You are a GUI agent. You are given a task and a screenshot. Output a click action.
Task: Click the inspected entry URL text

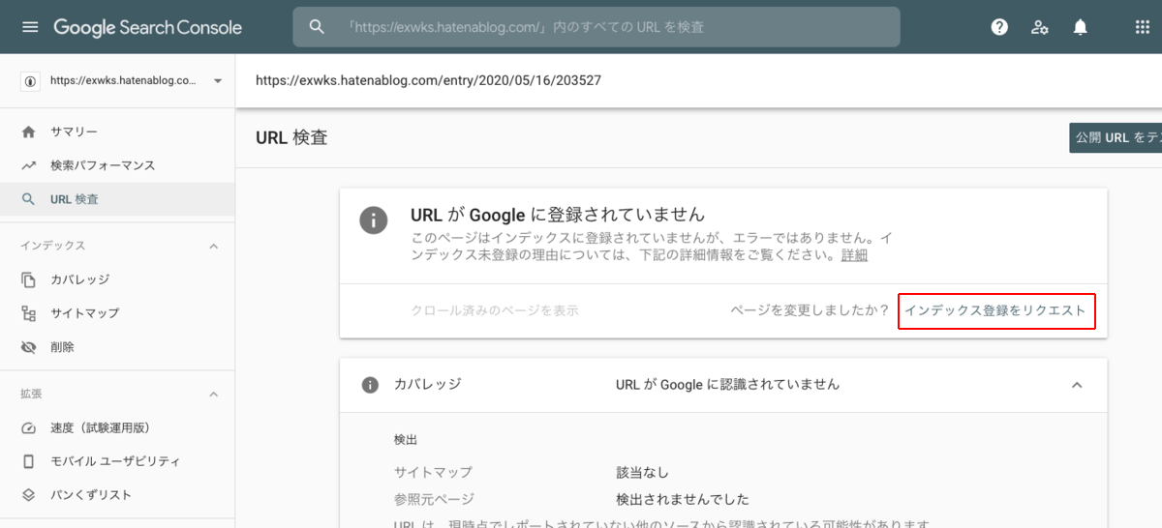click(x=428, y=80)
